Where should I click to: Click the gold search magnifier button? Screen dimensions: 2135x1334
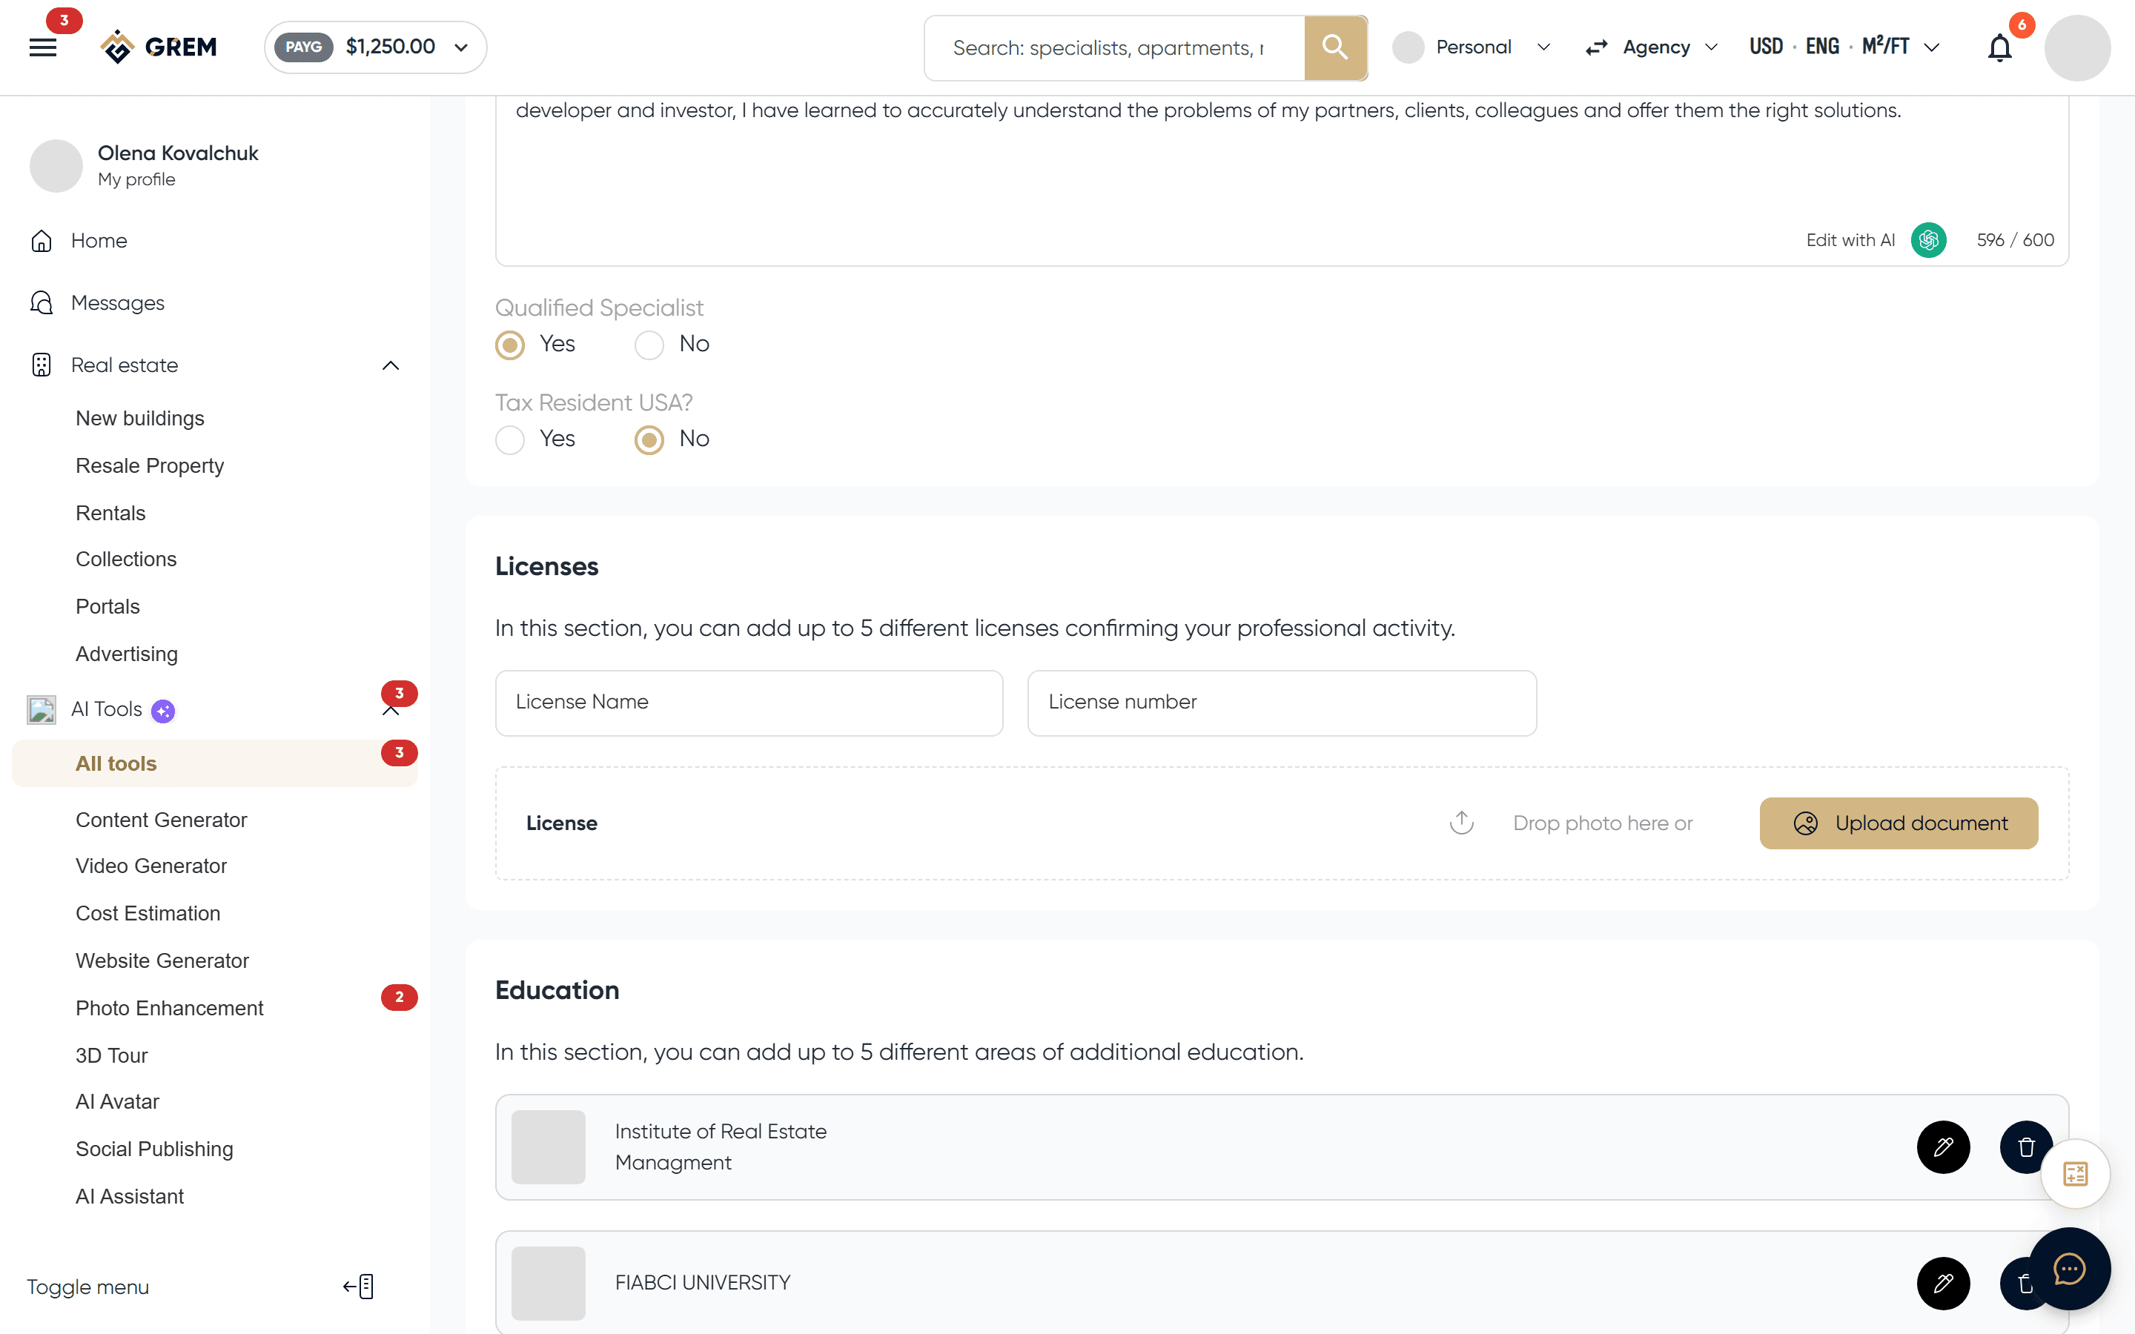click(1335, 47)
